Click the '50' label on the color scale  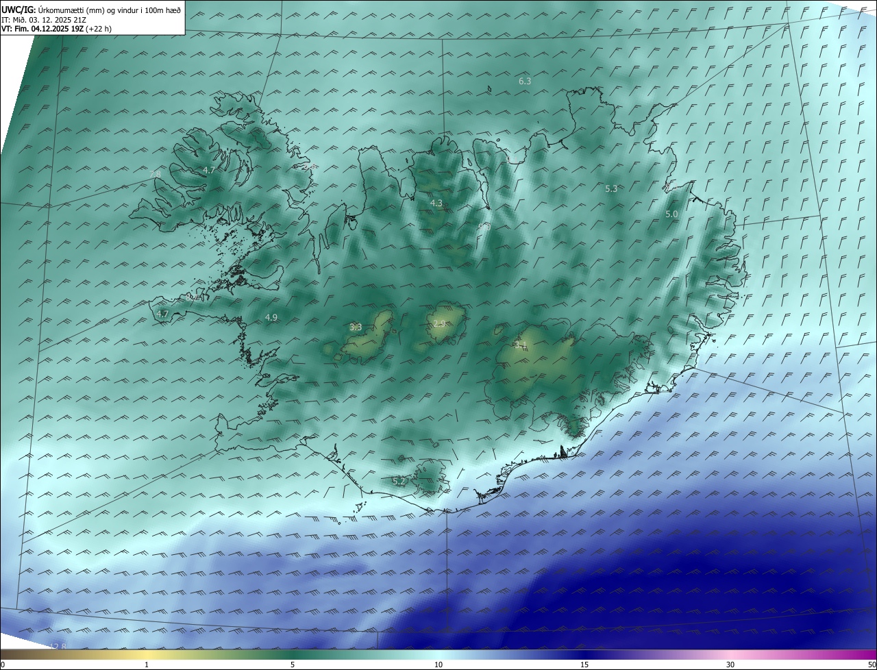[x=872, y=665]
